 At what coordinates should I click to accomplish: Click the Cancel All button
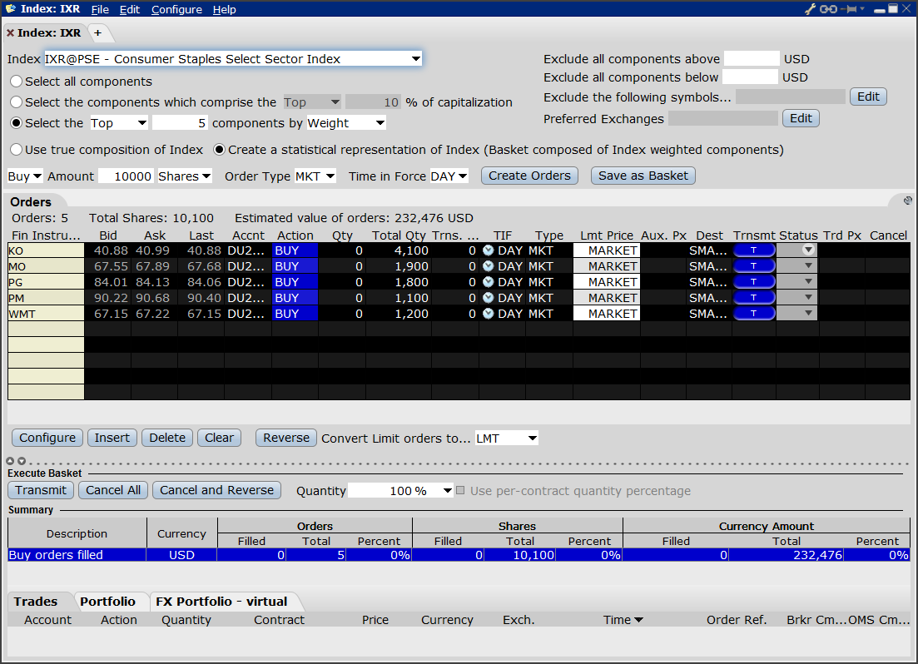tap(113, 490)
